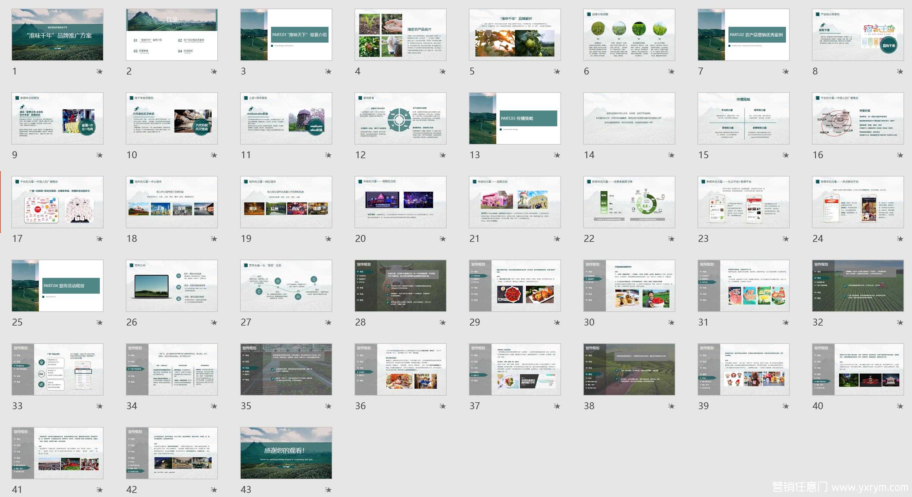Click the star icon under slide 22
The height and width of the screenshot is (497, 912).
671,239
